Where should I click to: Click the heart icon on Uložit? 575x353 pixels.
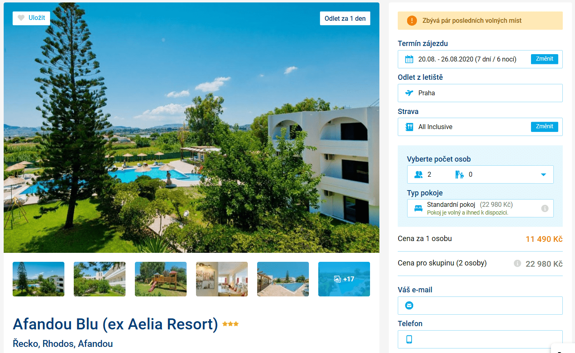pos(21,18)
